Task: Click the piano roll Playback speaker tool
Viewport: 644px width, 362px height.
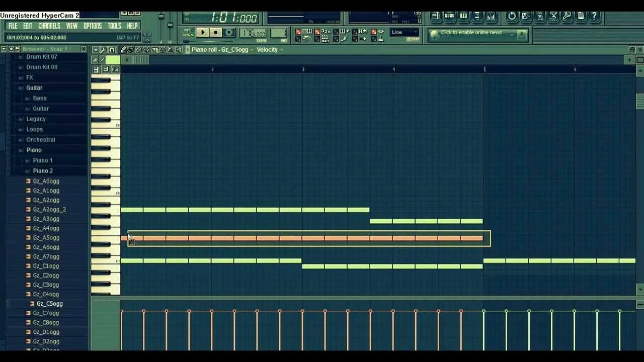Action: coord(179,50)
